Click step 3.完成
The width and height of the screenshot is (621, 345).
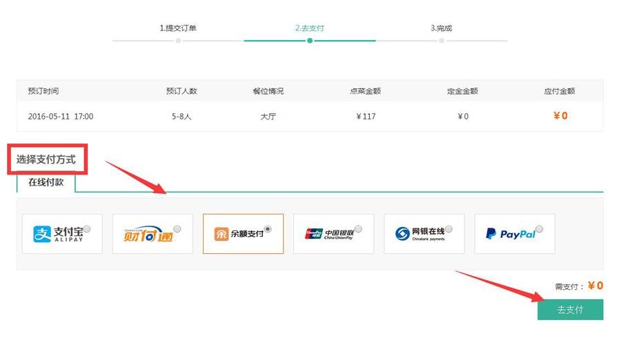tap(441, 28)
